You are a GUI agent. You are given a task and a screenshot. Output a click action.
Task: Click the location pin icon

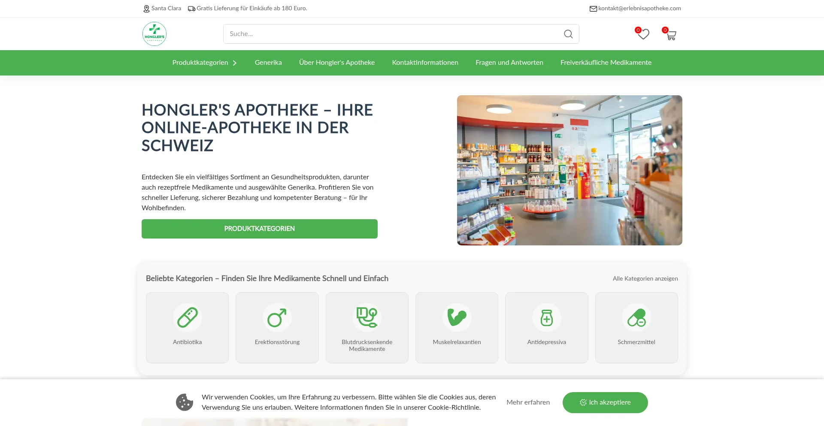146,9
